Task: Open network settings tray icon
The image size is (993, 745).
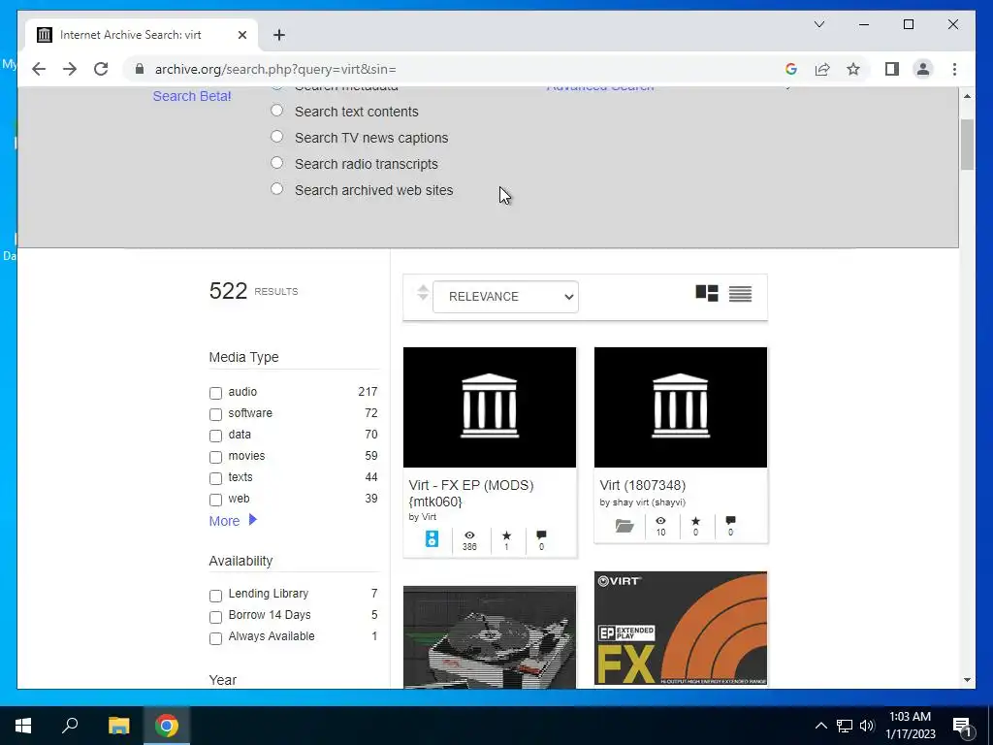Action: click(845, 726)
